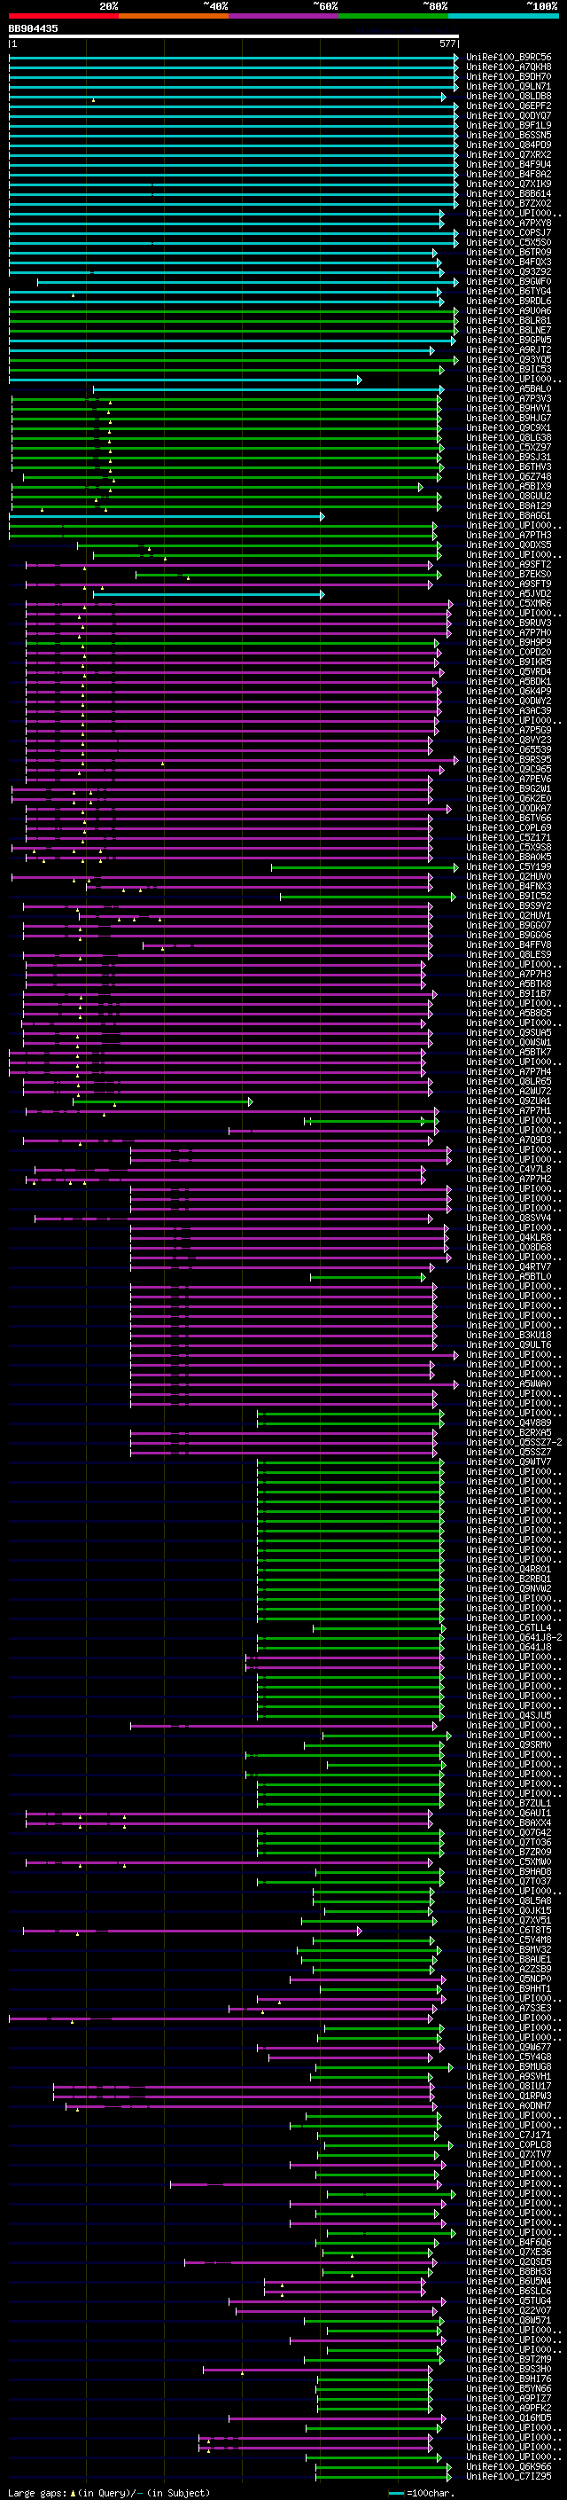Click the red 20% identity legend segment
Image resolution: width=567 pixels, height=2500 pixels.
pyautogui.click(x=63, y=17)
